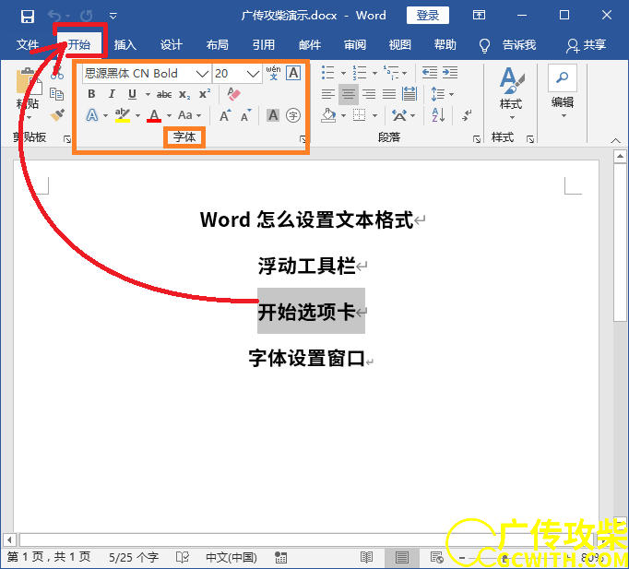The height and width of the screenshot is (569, 629).
Task: Click the Shrink Font icon
Action: pos(245,115)
